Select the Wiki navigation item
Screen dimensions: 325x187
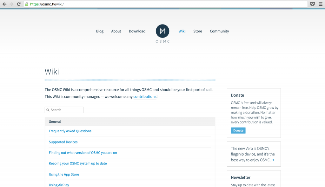(182, 31)
